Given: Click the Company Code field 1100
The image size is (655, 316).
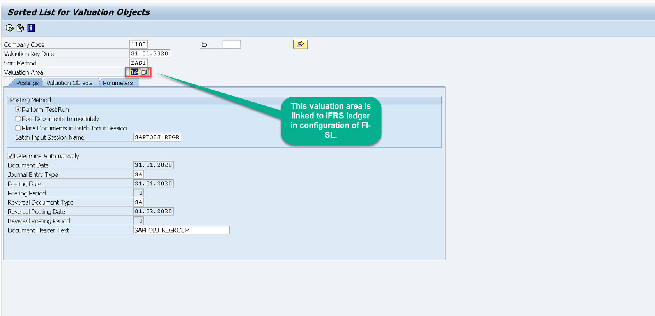Looking at the screenshot, I should point(138,44).
